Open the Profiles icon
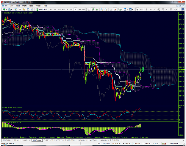This screenshot has width=186, height=146. (9, 9)
